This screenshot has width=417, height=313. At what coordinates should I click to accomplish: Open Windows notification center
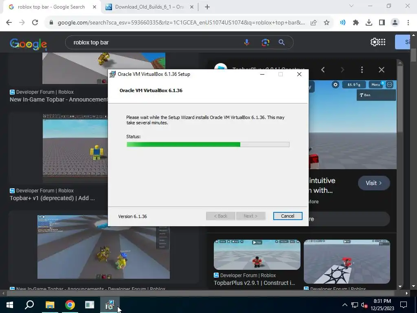click(404, 305)
